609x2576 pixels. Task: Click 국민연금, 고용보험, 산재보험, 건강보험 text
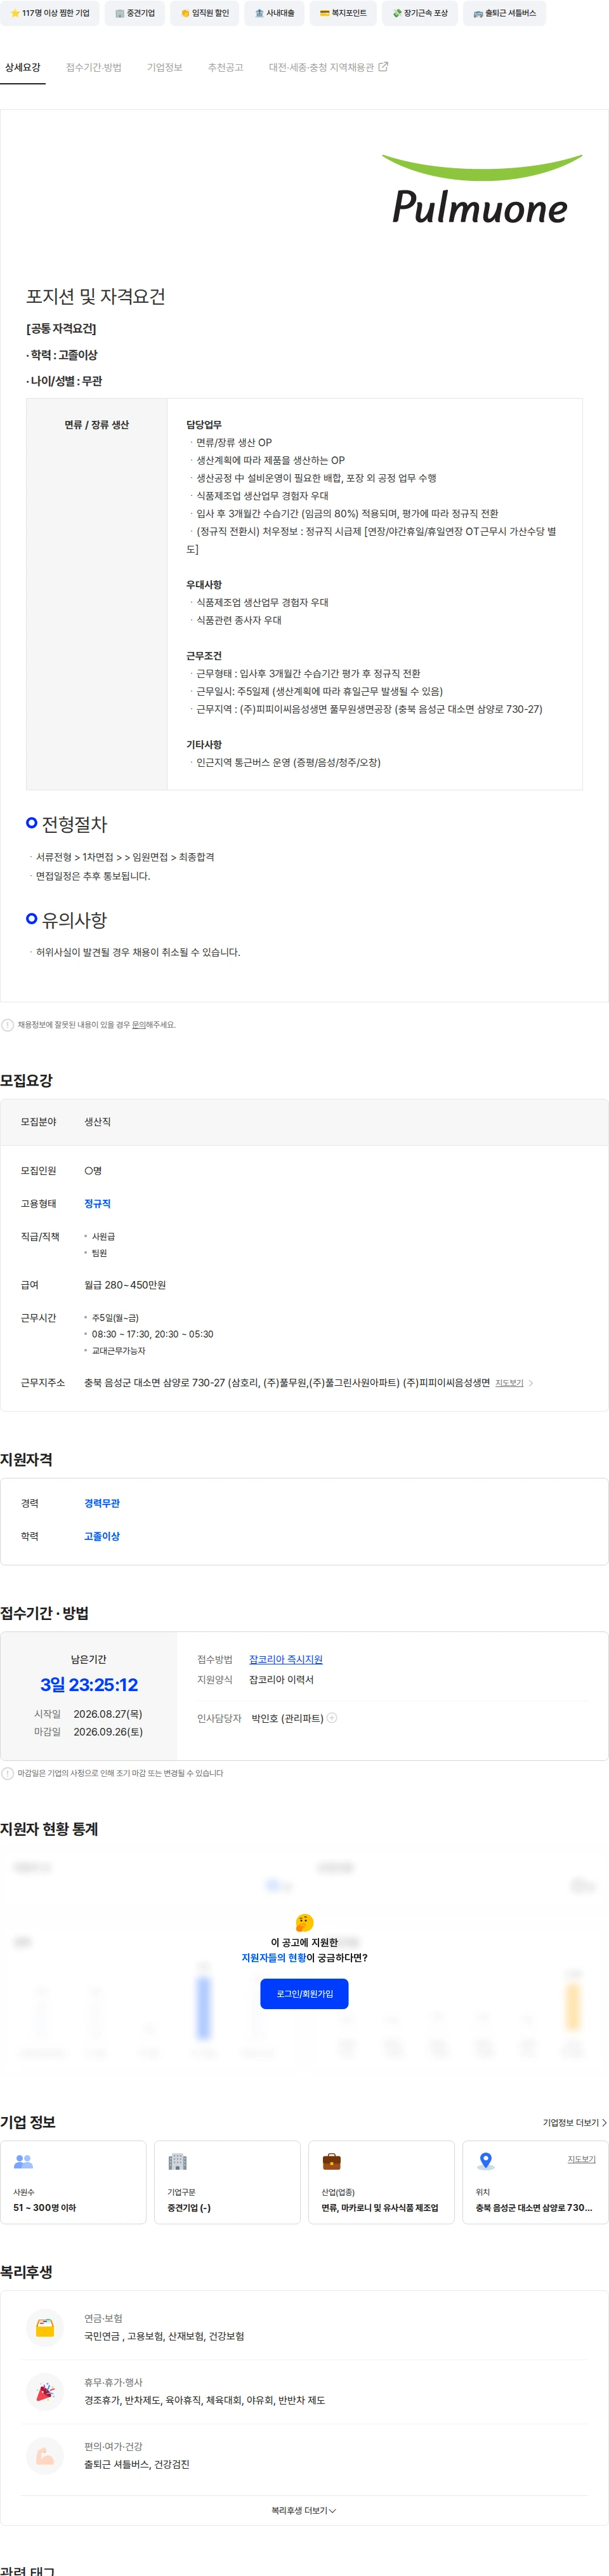(164, 2336)
